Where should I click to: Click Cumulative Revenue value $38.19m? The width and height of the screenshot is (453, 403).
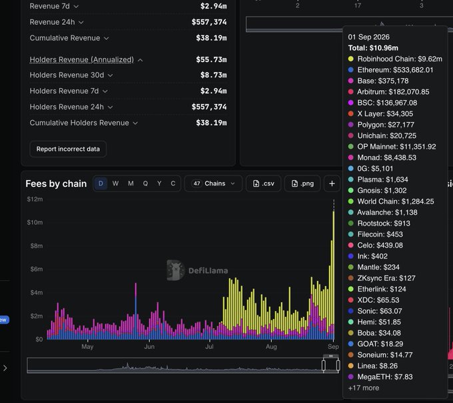click(211, 38)
